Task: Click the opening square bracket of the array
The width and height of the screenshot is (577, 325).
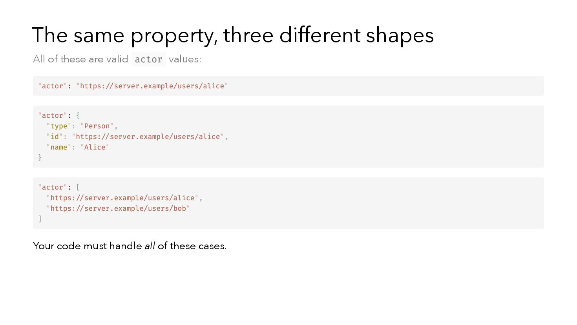Action: pyautogui.click(x=78, y=187)
